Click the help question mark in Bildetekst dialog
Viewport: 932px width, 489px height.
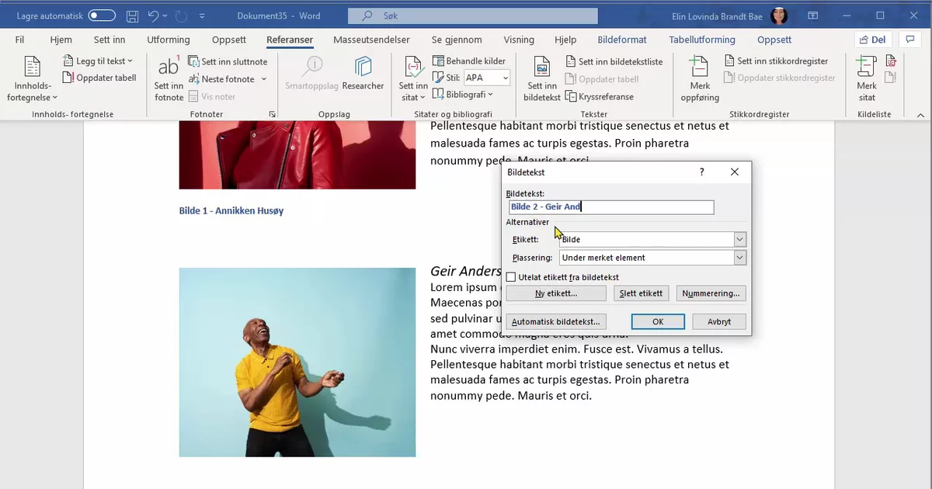(702, 172)
